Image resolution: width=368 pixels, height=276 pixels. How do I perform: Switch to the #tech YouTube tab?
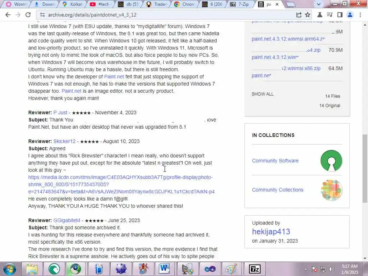(x=101, y=4)
